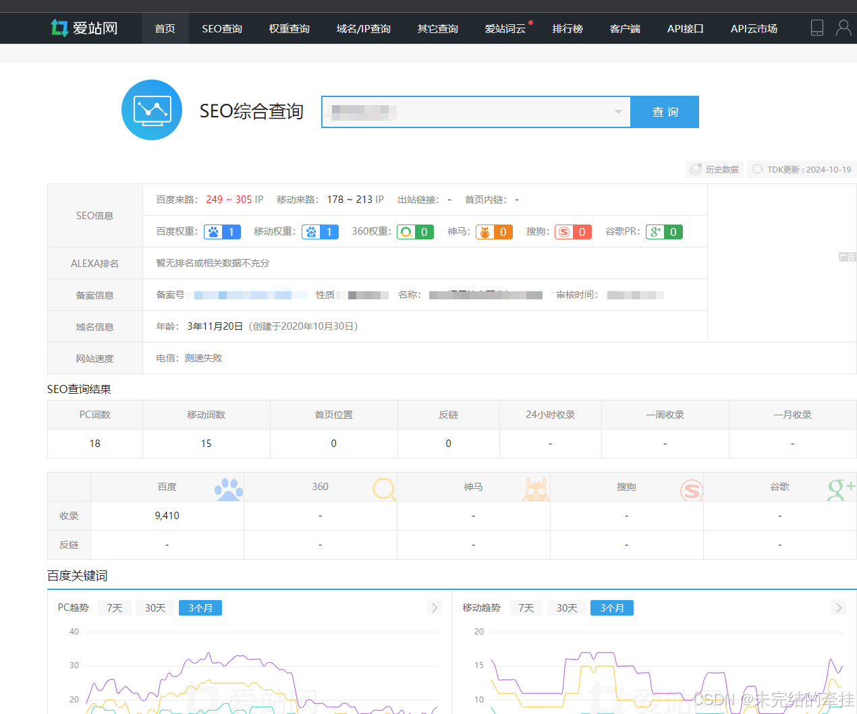Click PC词数 value 18
Image resolution: width=857 pixels, height=714 pixels.
[95, 444]
